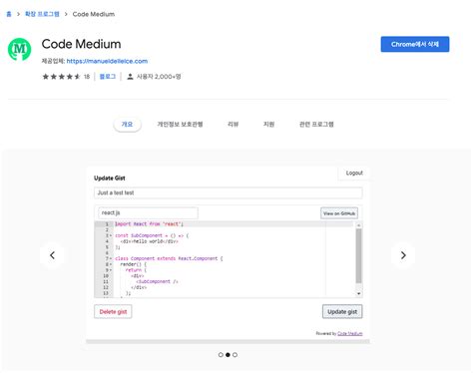Screen dimensions: 473x373
Task: Click the 'class Component extends' code line
Action: click(169, 258)
